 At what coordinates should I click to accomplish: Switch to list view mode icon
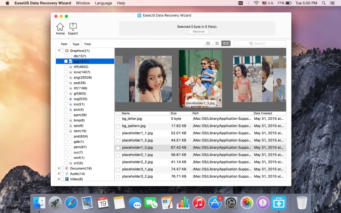click(208, 43)
